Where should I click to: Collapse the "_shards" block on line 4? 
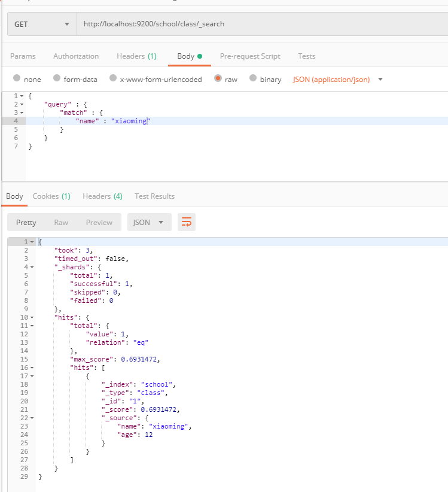(x=32, y=267)
